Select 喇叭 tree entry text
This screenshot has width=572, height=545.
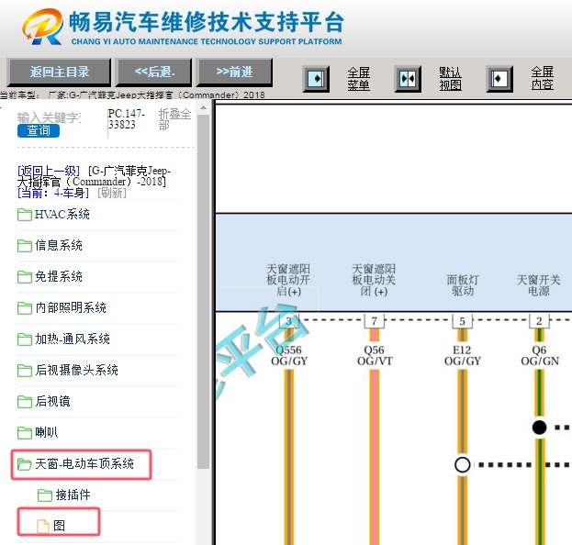[47, 433]
